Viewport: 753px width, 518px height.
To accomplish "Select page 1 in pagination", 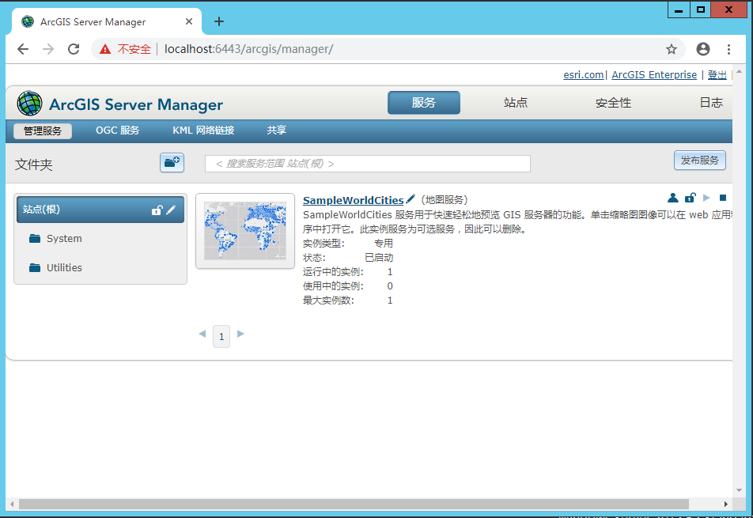I will click(x=221, y=337).
